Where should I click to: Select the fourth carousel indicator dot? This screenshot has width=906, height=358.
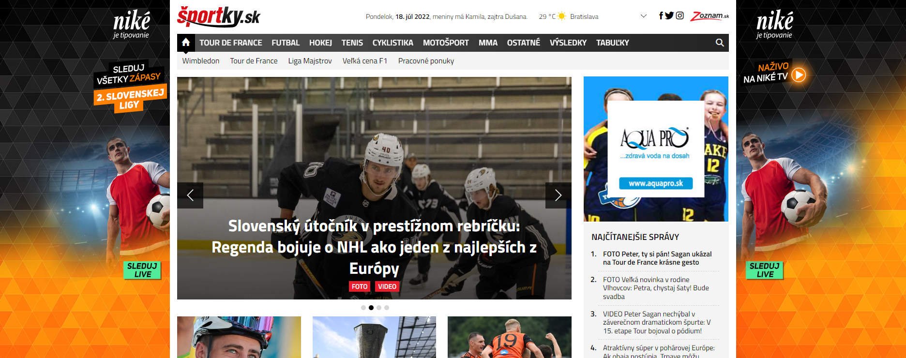(387, 308)
